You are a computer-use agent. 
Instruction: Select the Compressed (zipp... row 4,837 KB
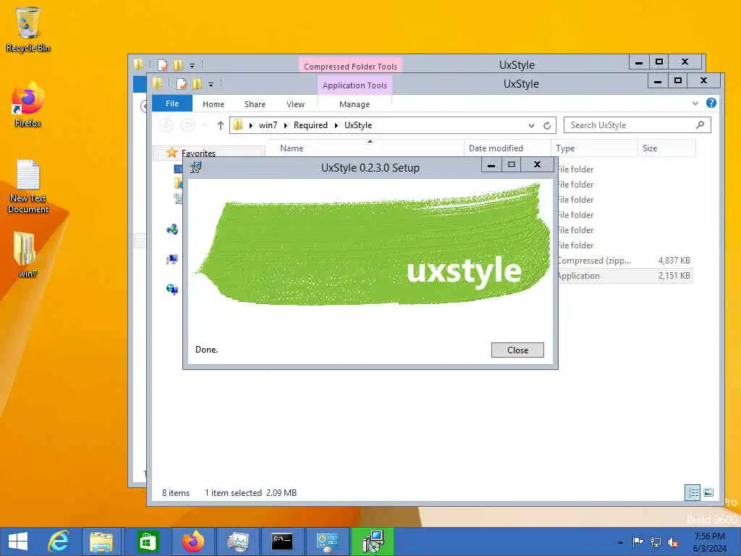[624, 261]
